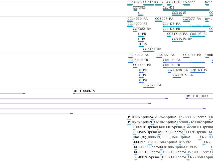Select the CG7277-PA protein label
The width and height of the screenshot is (213, 161).
click(192, 55)
